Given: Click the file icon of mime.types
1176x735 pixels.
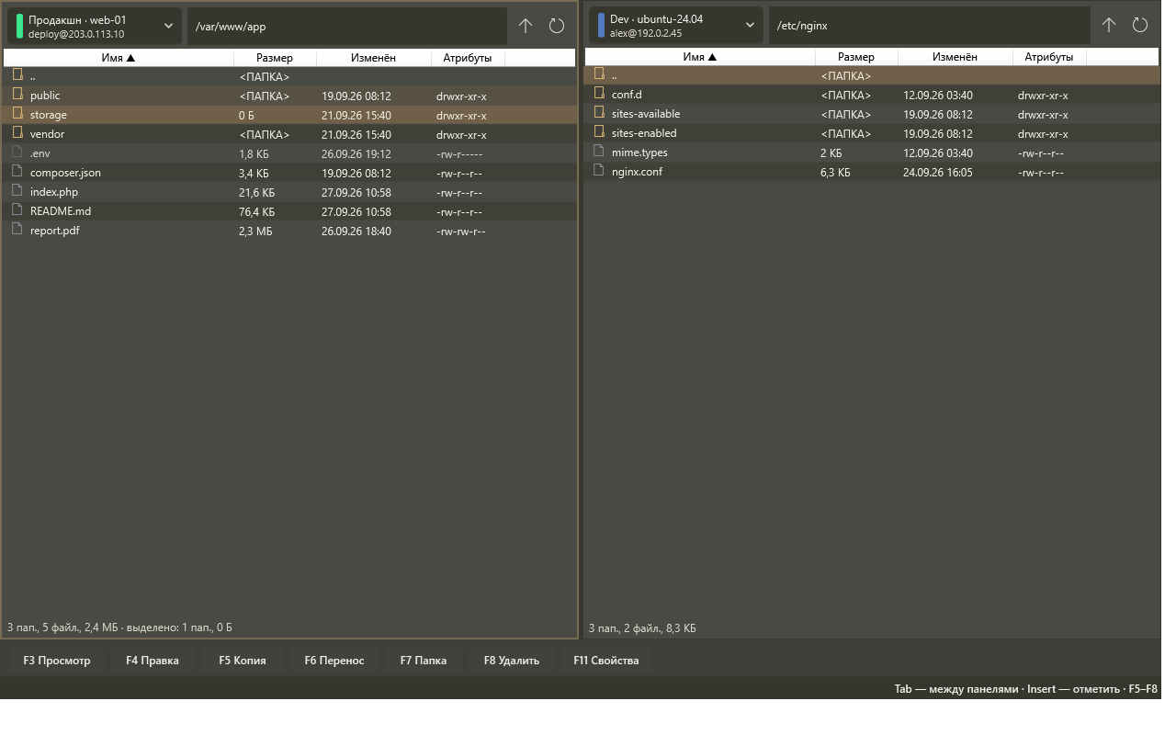Looking at the screenshot, I should [599, 152].
